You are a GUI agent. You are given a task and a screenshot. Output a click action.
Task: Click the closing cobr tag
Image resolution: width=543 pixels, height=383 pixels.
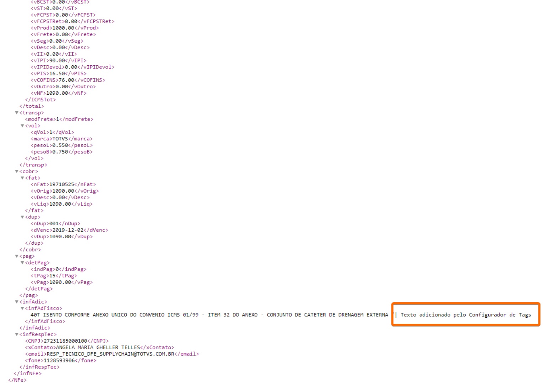click(30, 250)
